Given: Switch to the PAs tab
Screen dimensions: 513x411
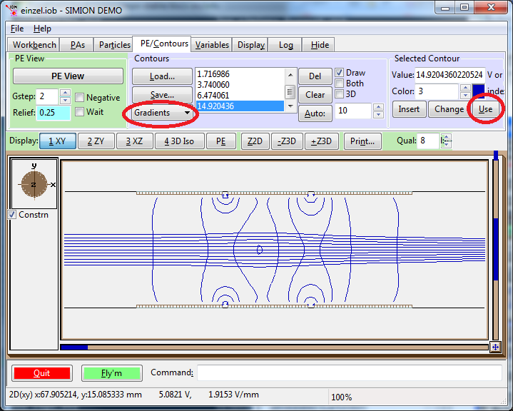Looking at the screenshot, I should pyautogui.click(x=77, y=44).
